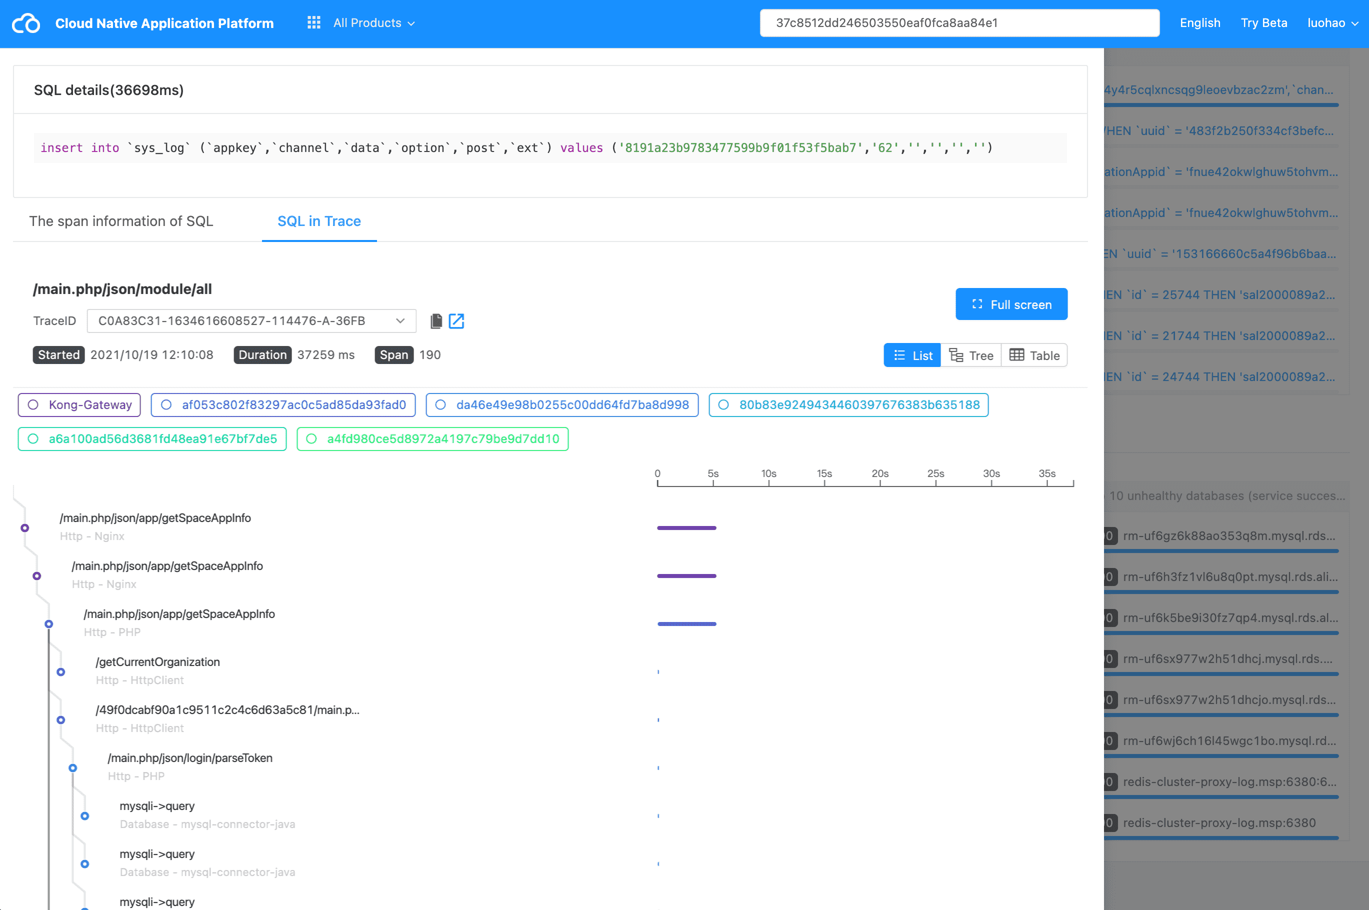Switch to The span information of SQL tab

tap(121, 221)
